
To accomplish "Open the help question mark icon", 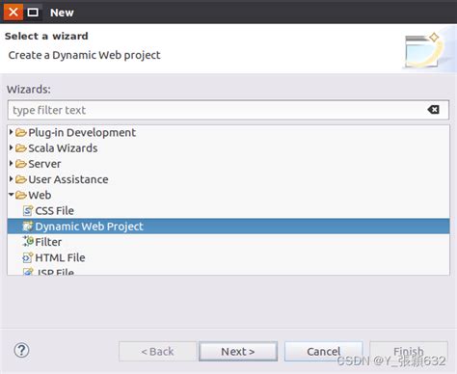I will click(x=21, y=351).
